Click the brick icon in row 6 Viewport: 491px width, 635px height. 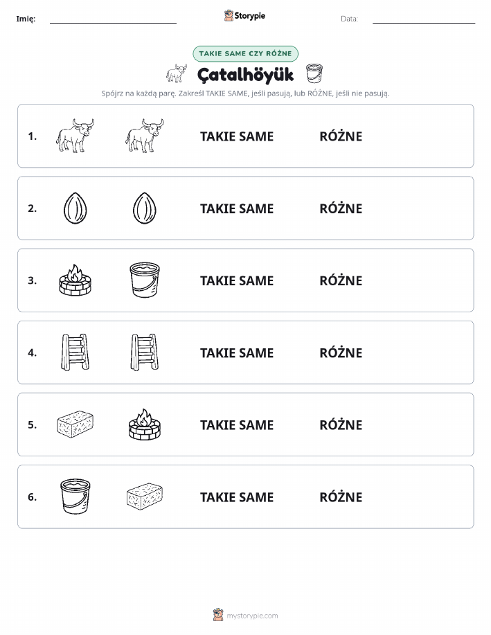coord(145,496)
